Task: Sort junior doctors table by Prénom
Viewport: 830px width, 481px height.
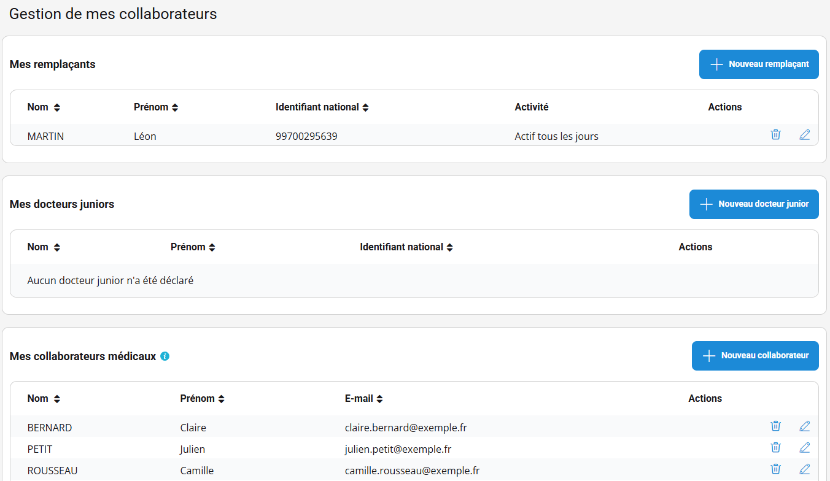Action: click(x=212, y=247)
